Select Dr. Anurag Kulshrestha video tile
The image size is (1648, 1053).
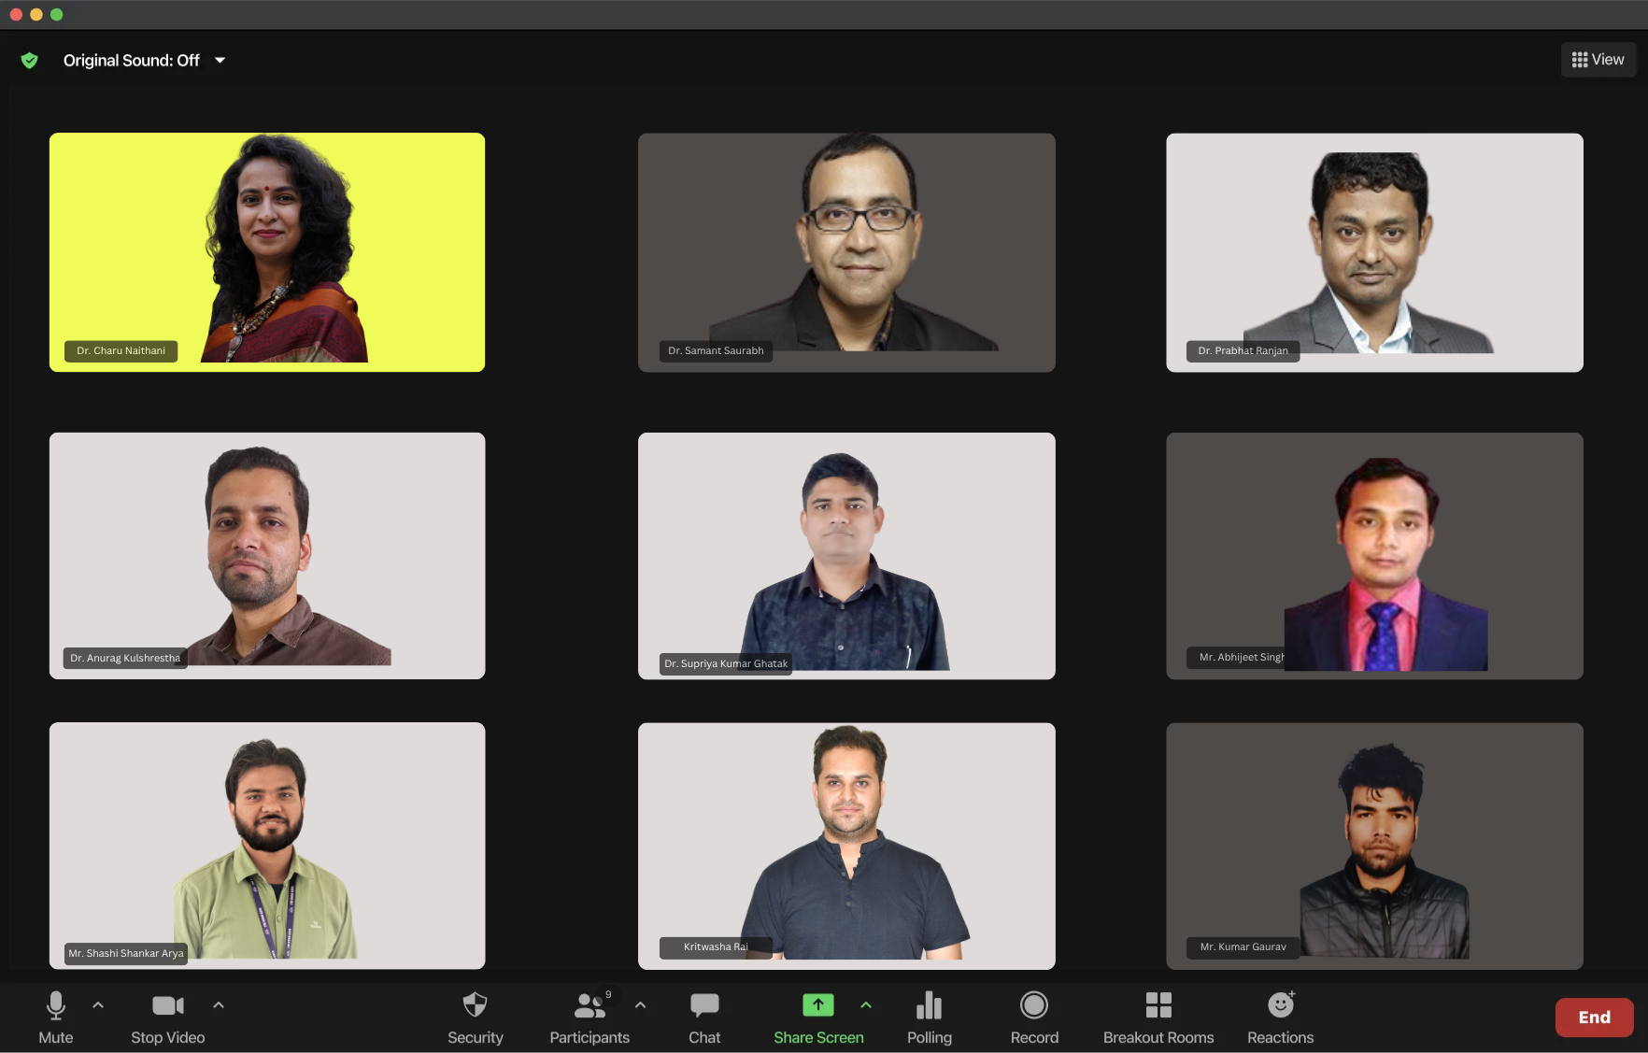point(267,556)
